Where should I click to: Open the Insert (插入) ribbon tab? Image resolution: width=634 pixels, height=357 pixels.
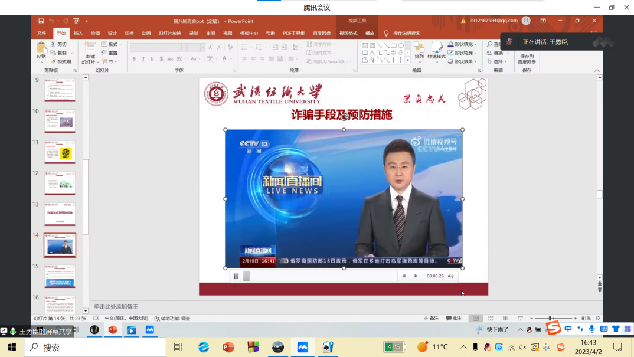(x=78, y=34)
